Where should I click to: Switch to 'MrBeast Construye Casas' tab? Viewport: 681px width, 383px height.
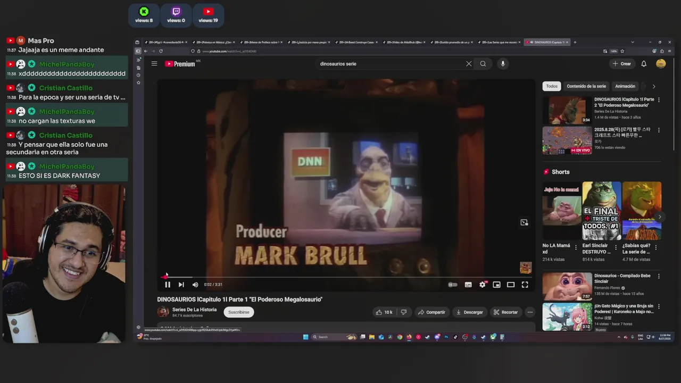[356, 42]
